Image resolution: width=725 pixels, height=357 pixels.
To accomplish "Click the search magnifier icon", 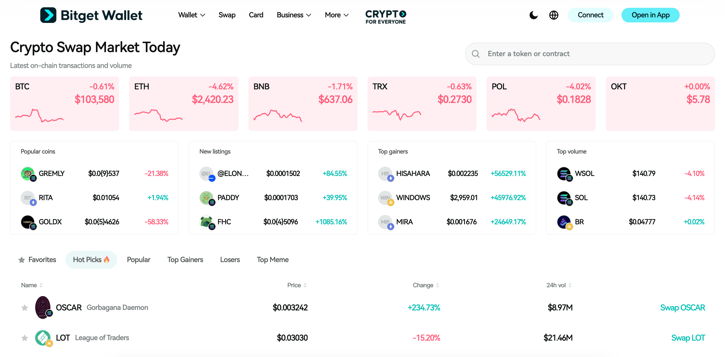I will pos(476,54).
